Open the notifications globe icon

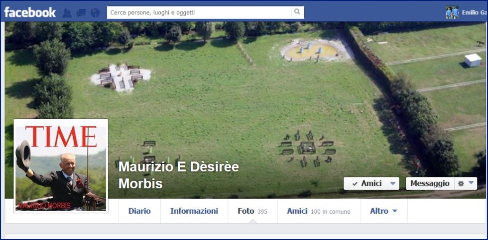tap(95, 13)
